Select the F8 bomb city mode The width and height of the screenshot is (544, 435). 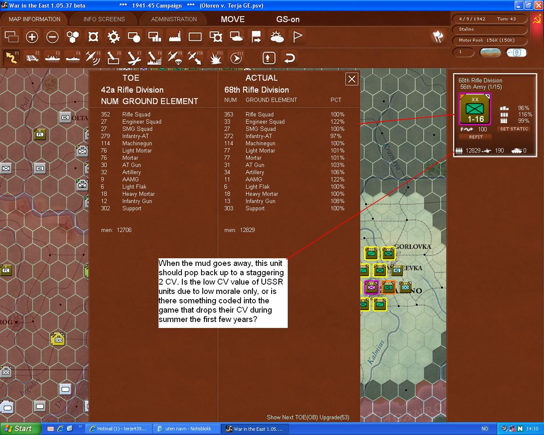click(154, 58)
